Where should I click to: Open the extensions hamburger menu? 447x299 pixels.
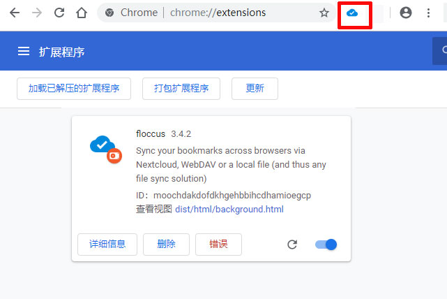[x=24, y=52]
